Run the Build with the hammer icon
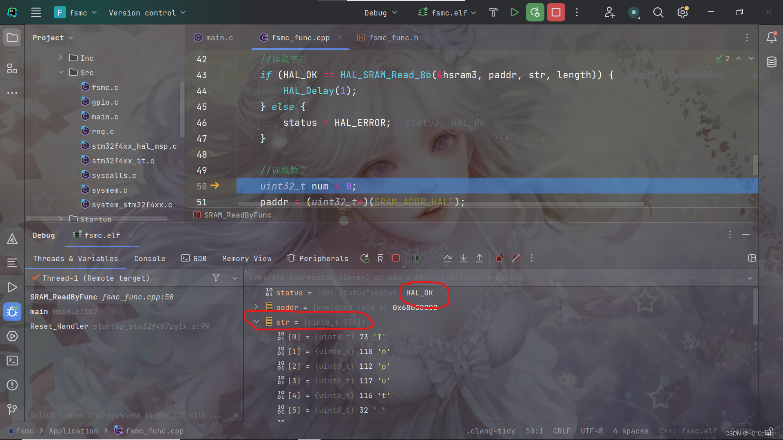783x440 pixels. pos(493,12)
